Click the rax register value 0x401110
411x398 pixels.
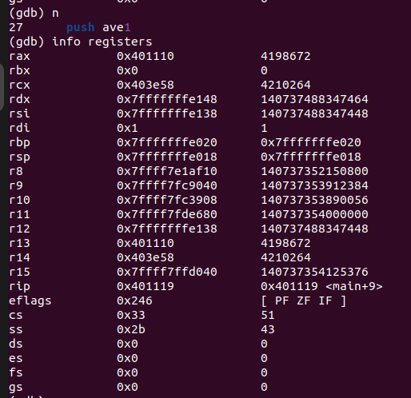pyautogui.click(x=146, y=56)
